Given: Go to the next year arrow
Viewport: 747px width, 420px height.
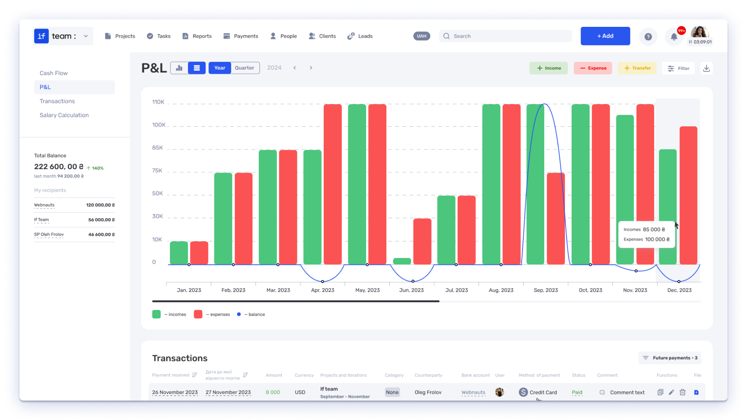Looking at the screenshot, I should pyautogui.click(x=311, y=68).
